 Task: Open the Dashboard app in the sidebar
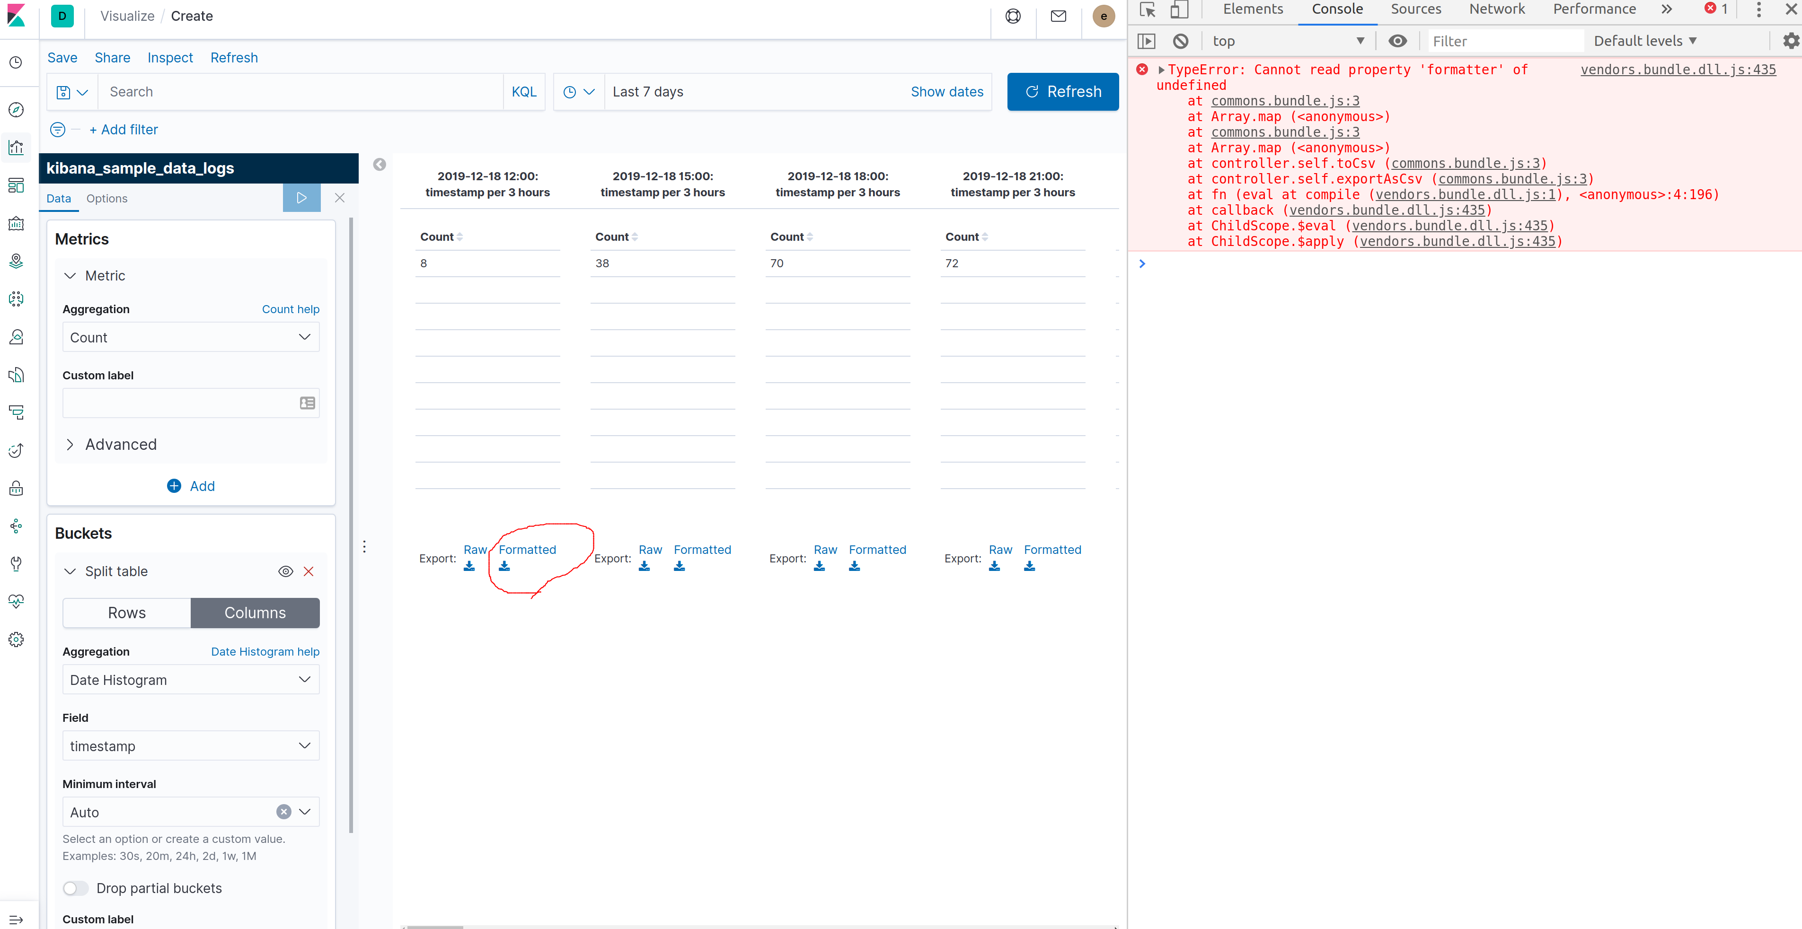[x=16, y=184]
